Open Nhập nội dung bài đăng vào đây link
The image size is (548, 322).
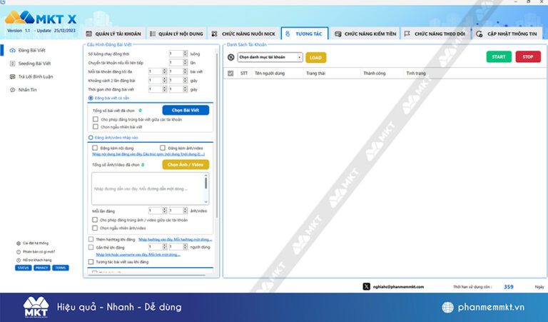[148, 154]
